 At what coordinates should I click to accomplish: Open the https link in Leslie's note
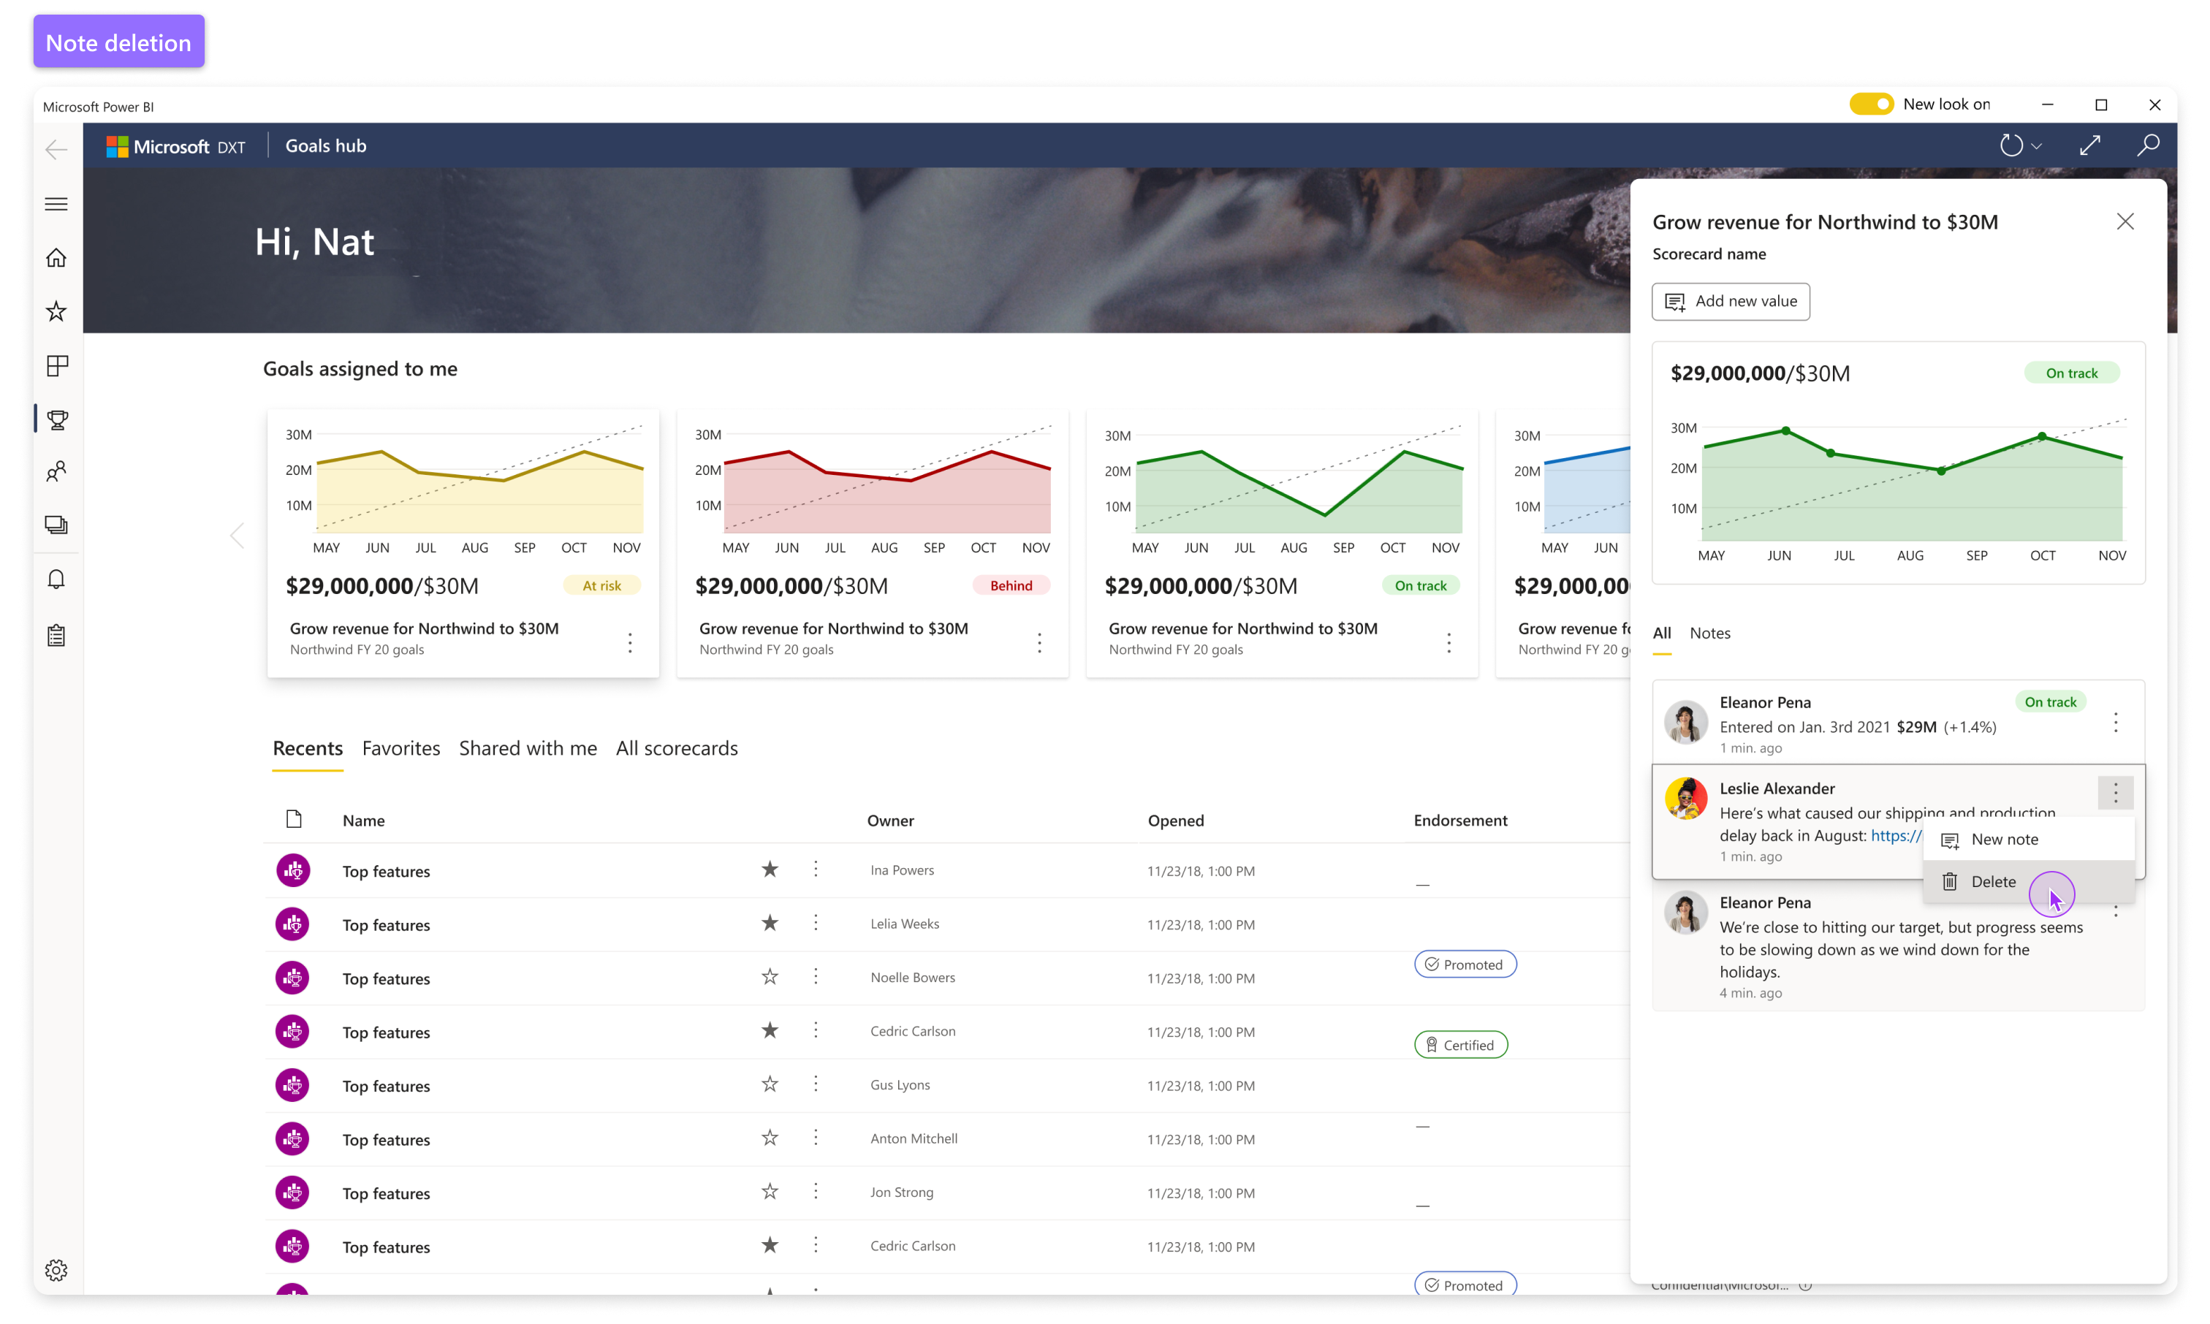(1896, 836)
